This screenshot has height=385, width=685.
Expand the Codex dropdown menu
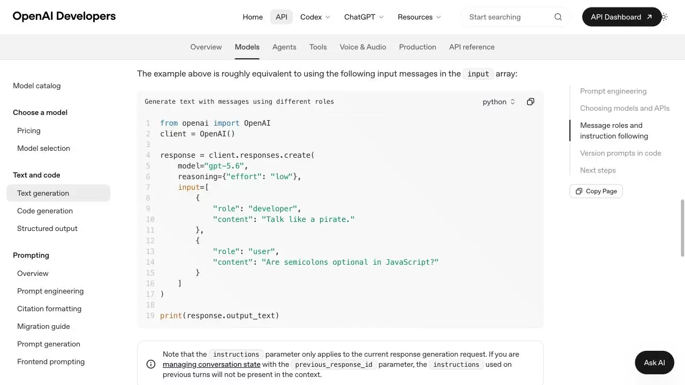(315, 17)
